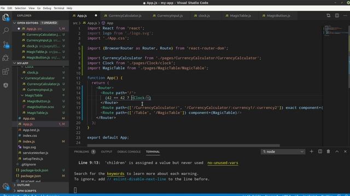The image size is (350, 196).
Task: Open the Debug menu
Action: point(47,8)
